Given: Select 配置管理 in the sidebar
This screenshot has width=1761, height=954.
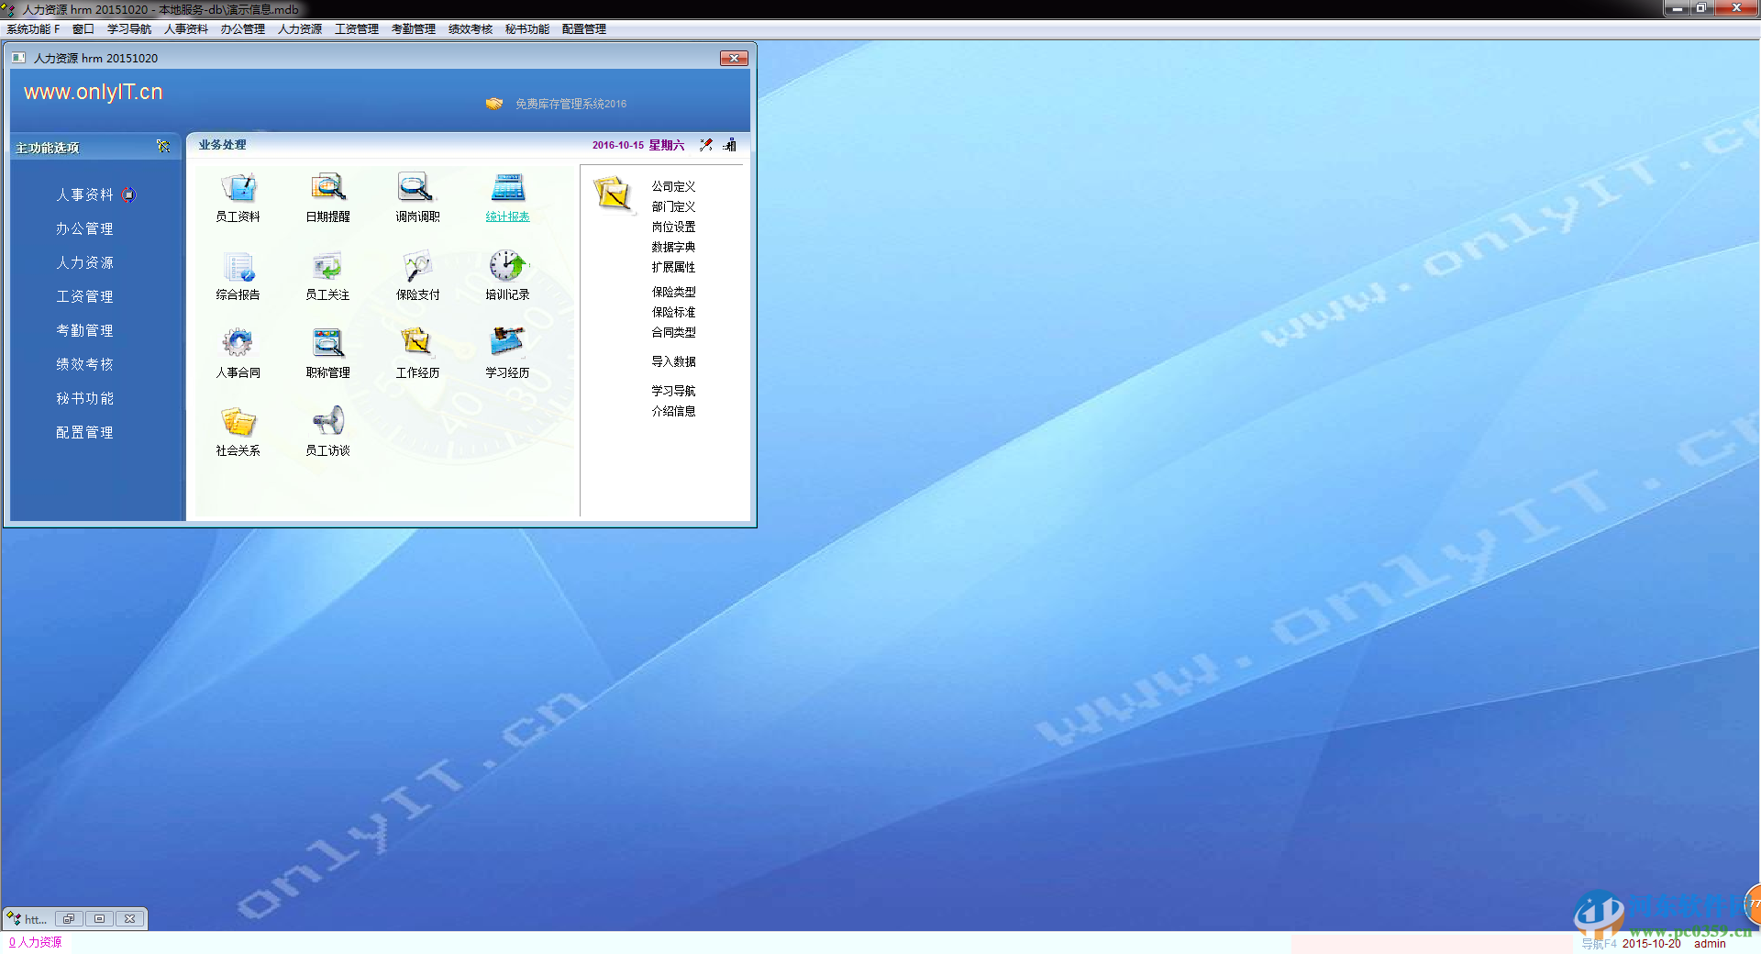Looking at the screenshot, I should tap(85, 432).
